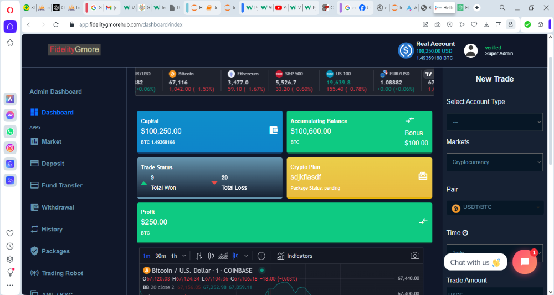Expand the USDT/BTC pair selector
554x295 pixels.
click(494, 208)
